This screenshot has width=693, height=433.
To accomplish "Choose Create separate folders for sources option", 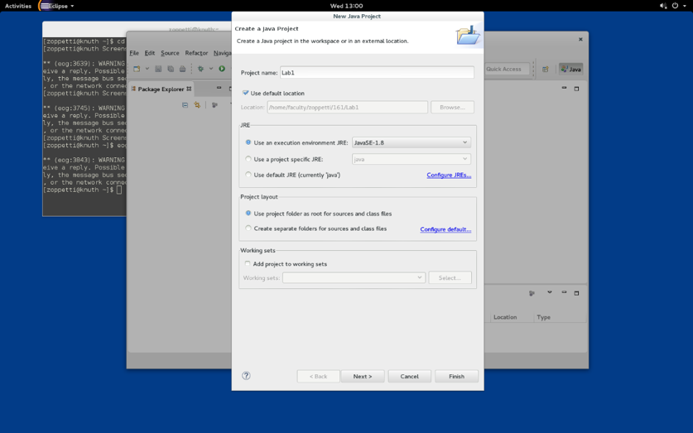I will pos(248,229).
